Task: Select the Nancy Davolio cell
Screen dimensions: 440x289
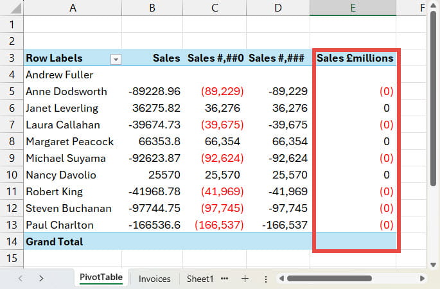Action: pos(73,175)
